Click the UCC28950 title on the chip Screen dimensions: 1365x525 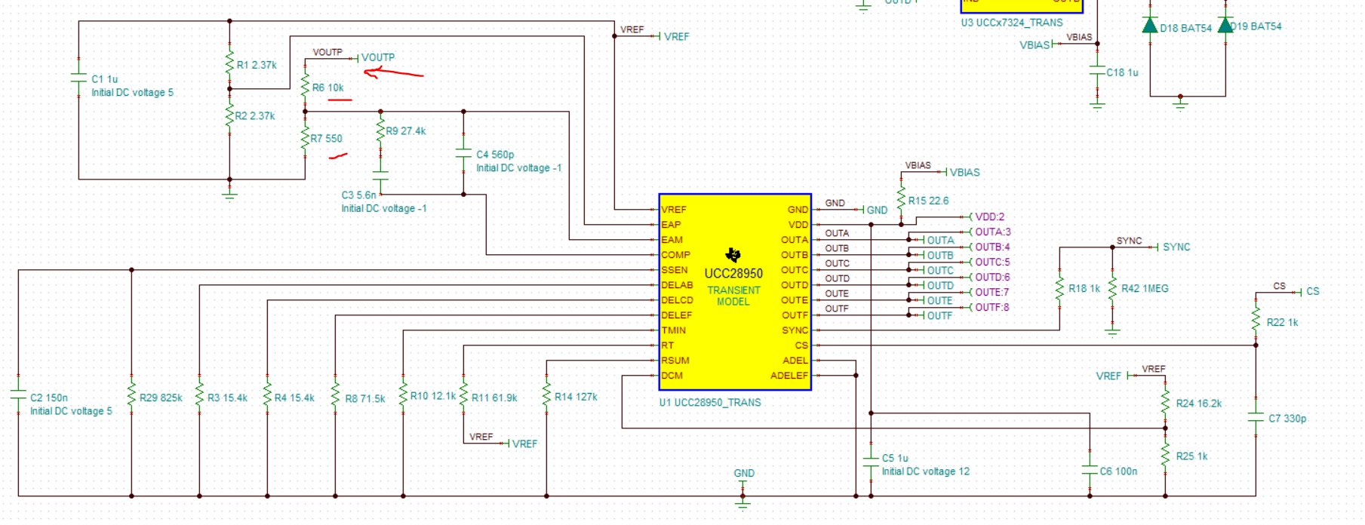coord(733,273)
